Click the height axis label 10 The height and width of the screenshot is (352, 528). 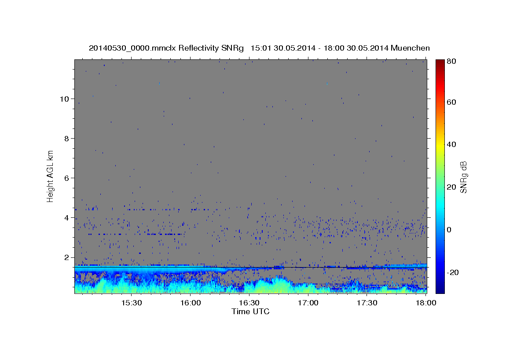pyautogui.click(x=65, y=99)
